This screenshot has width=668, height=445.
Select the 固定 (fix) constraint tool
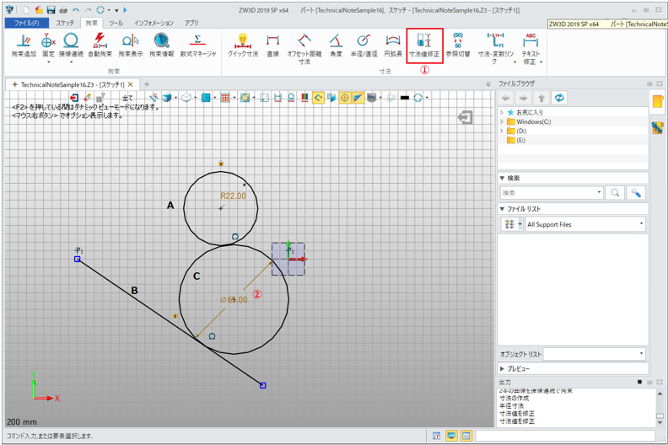48,46
